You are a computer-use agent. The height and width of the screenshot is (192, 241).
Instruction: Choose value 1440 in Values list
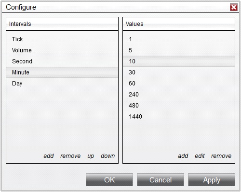[179, 117]
